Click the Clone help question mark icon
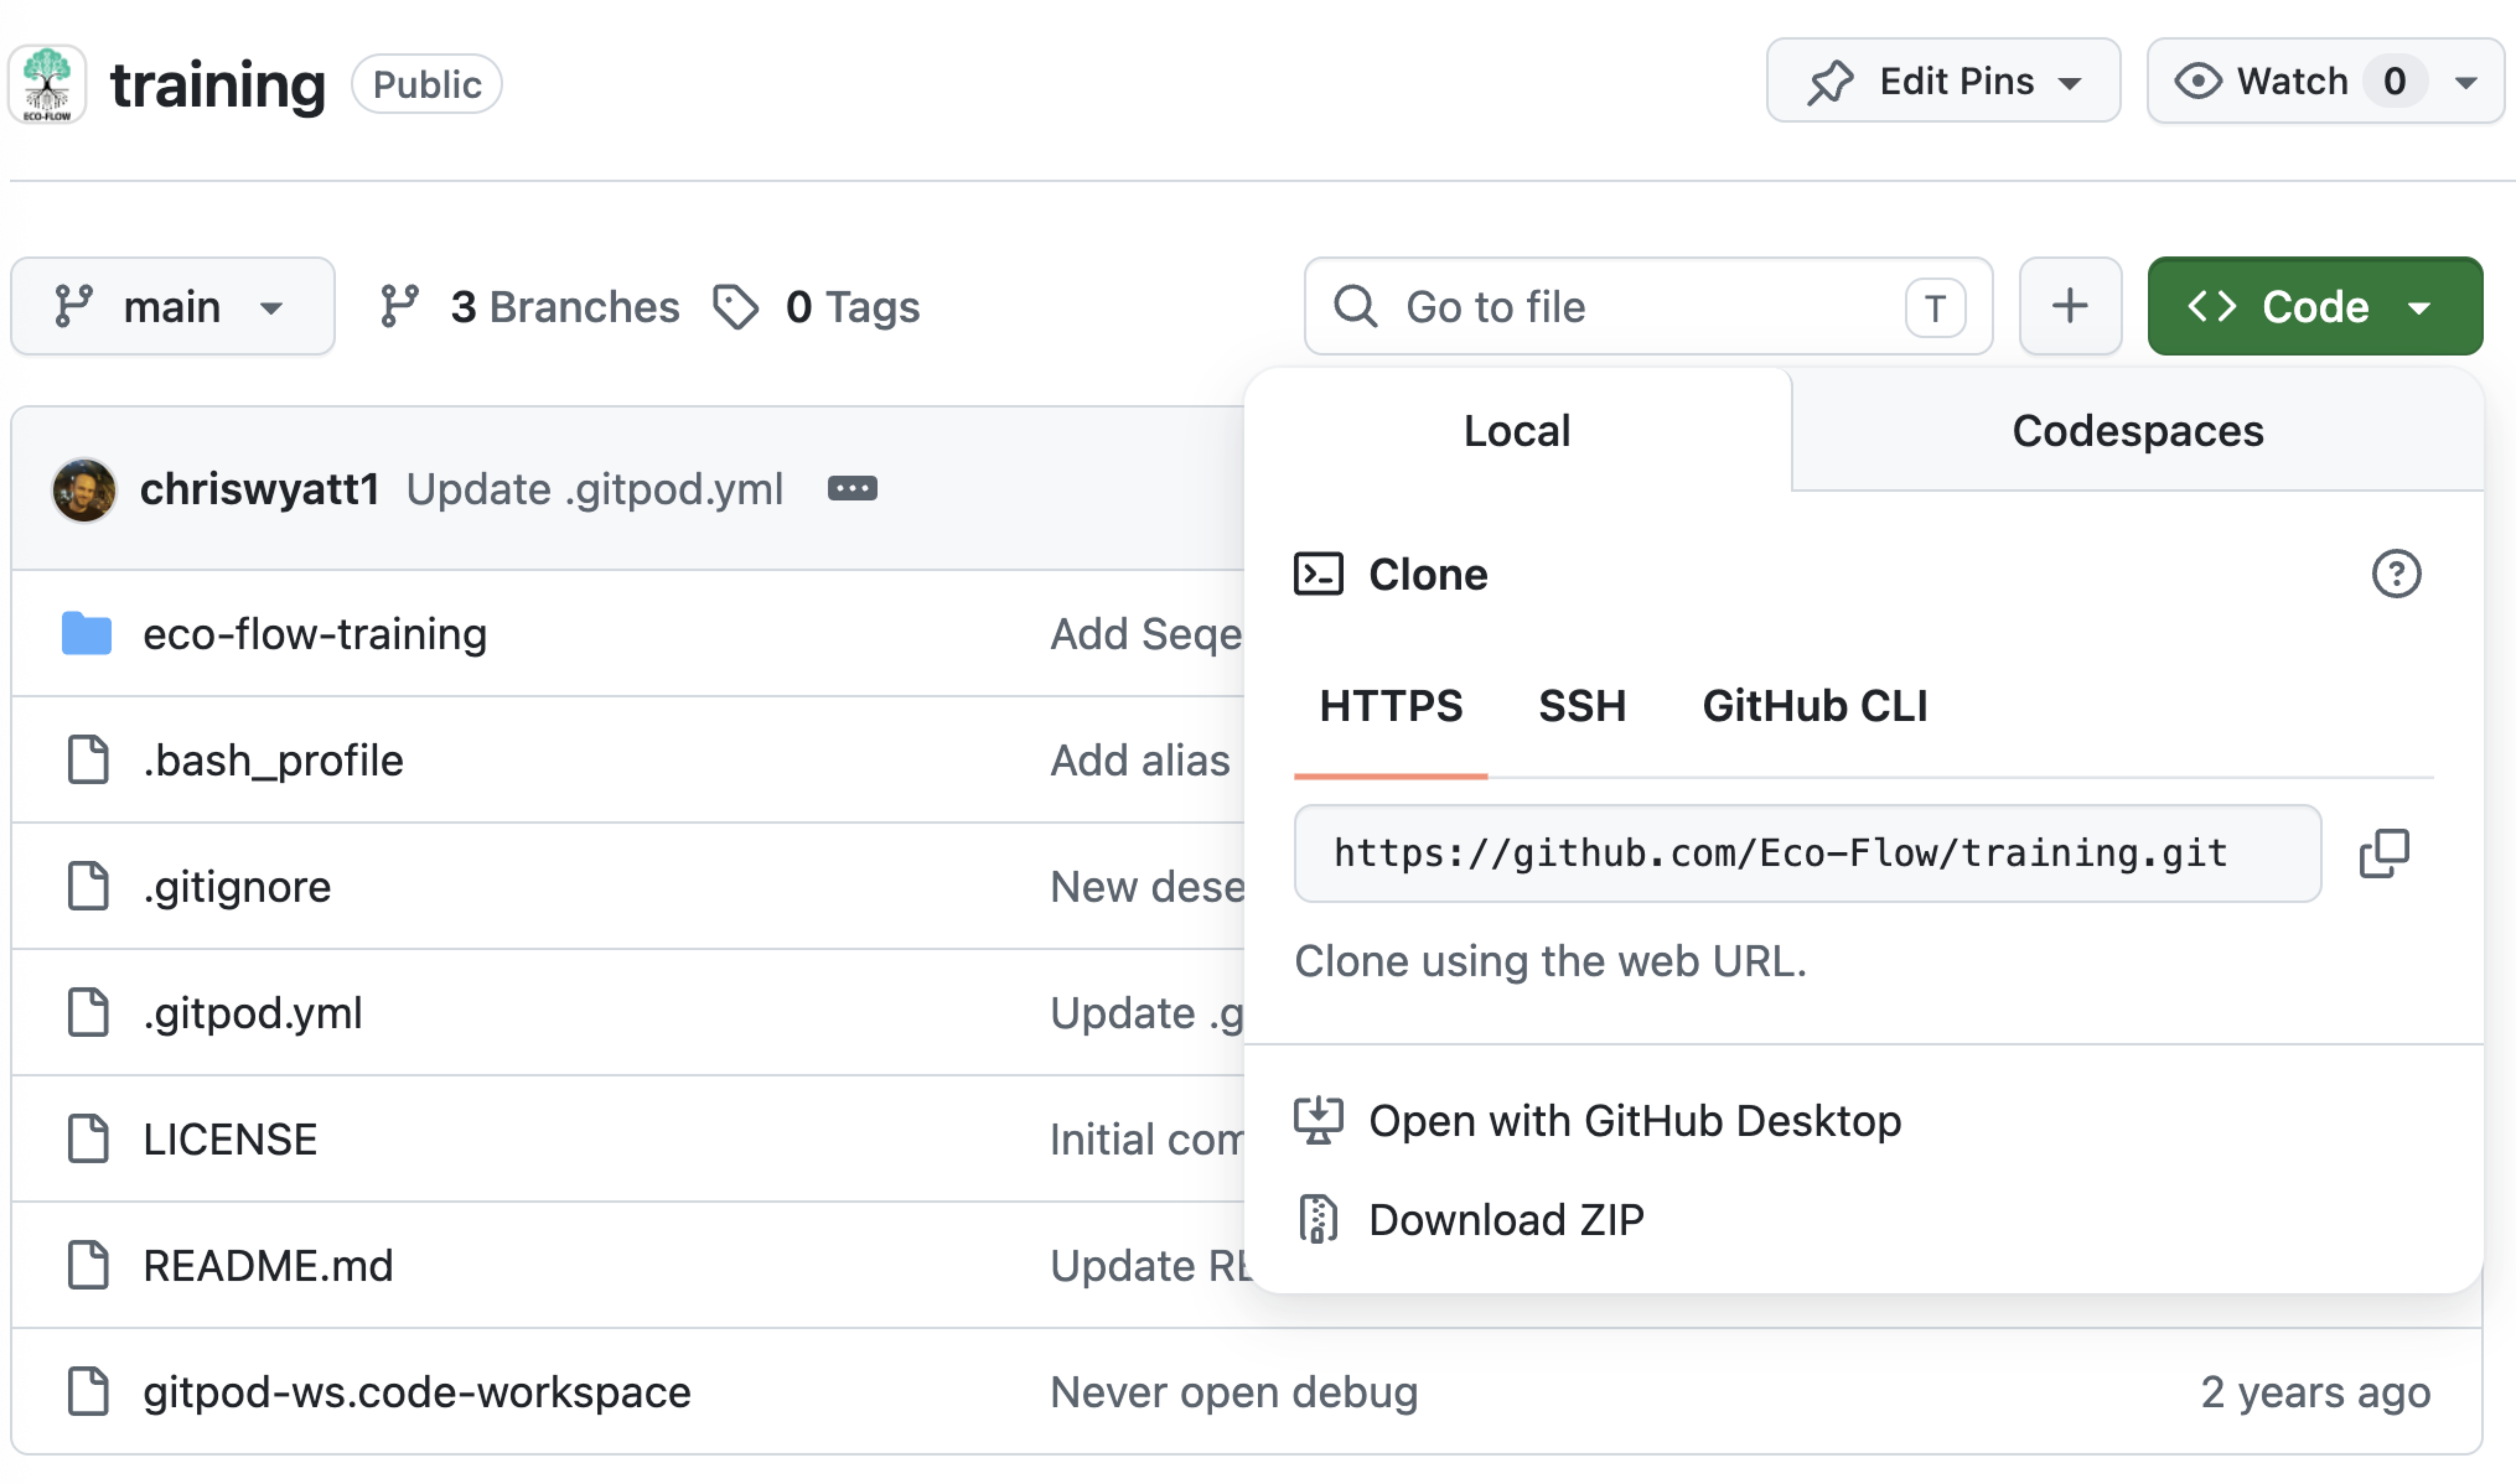Viewport: 2516px width, 1484px height. pos(2396,574)
